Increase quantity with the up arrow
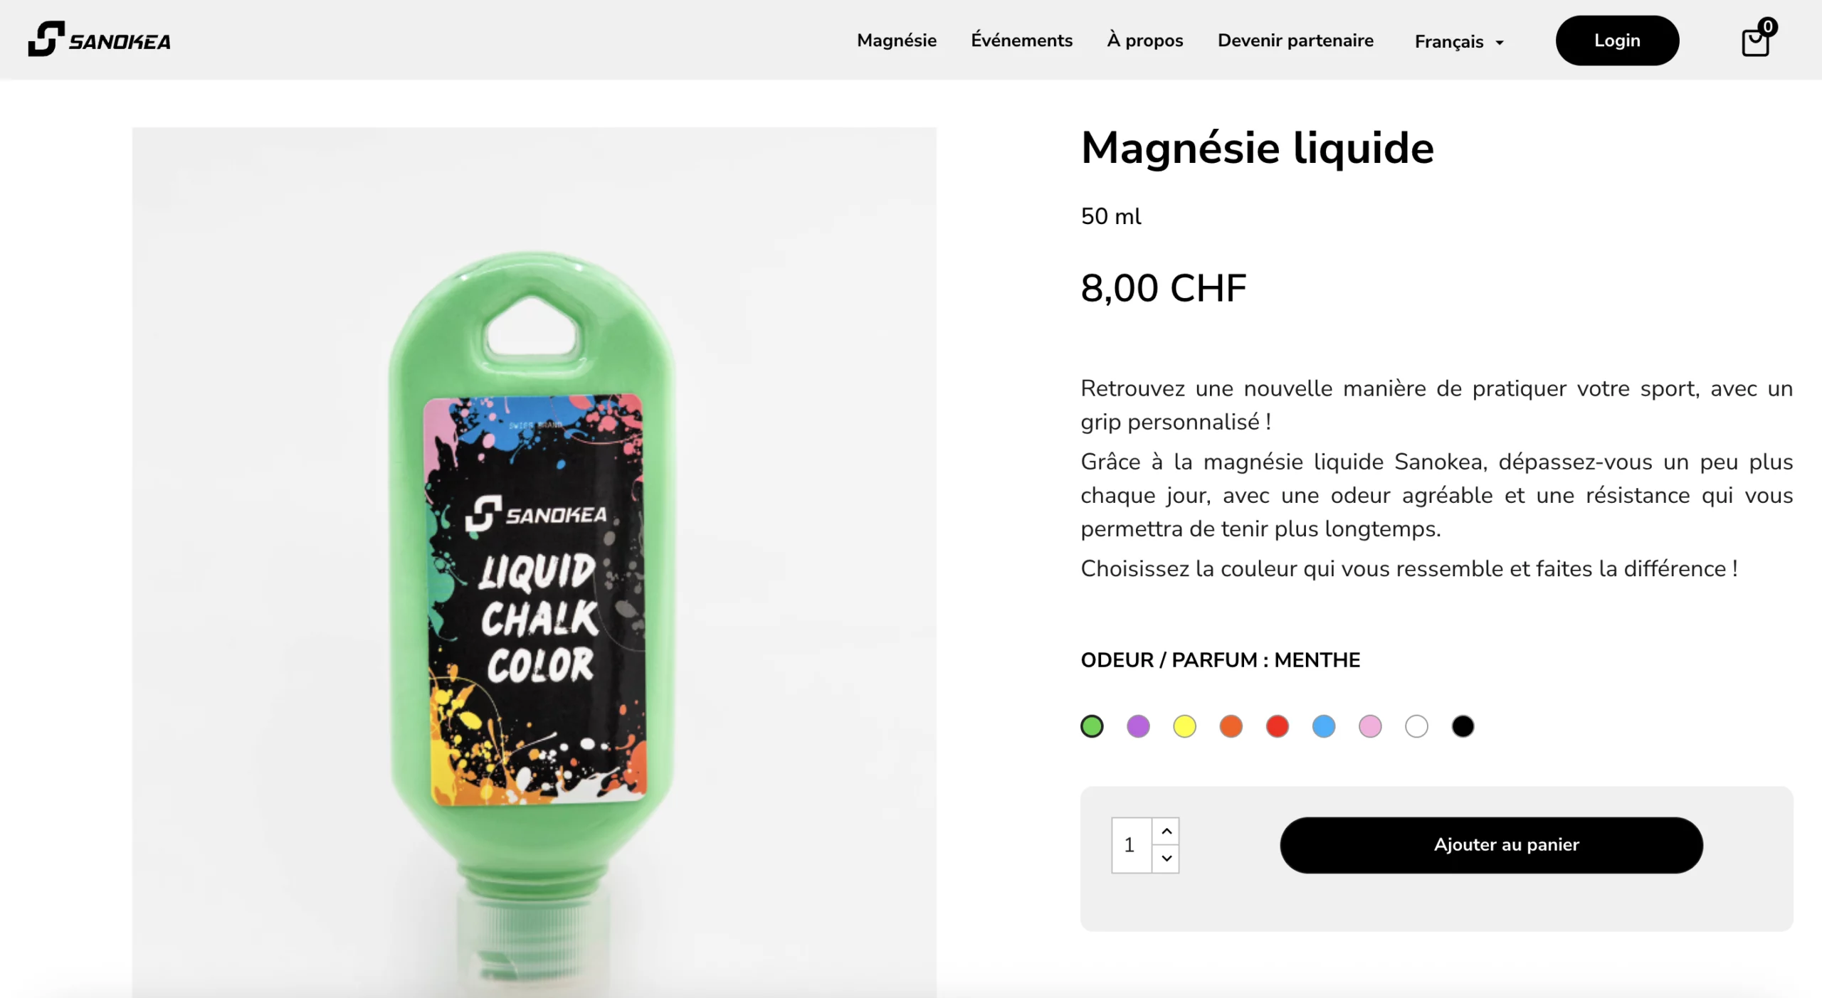 [1166, 831]
